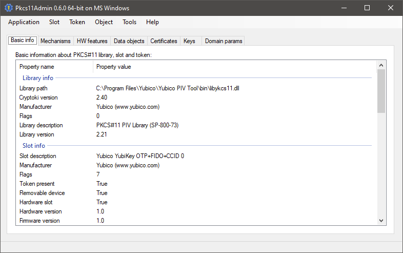
Task: Open the Token menu
Action: [x=77, y=22]
